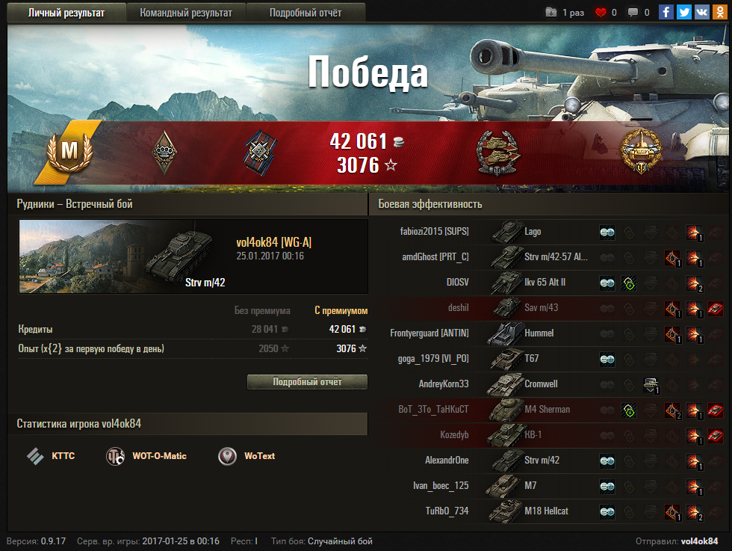Click the Подробный отчёт button
Viewport: 732px width, 551px height.
tap(307, 382)
